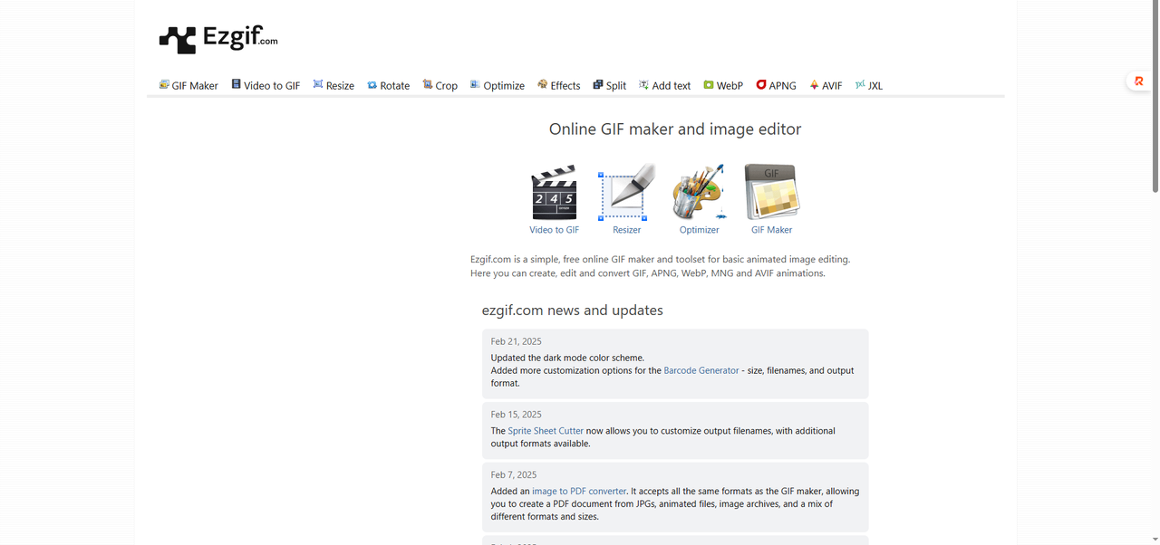Click the Feb 7, 2025 date
1160x545 pixels.
514,474
